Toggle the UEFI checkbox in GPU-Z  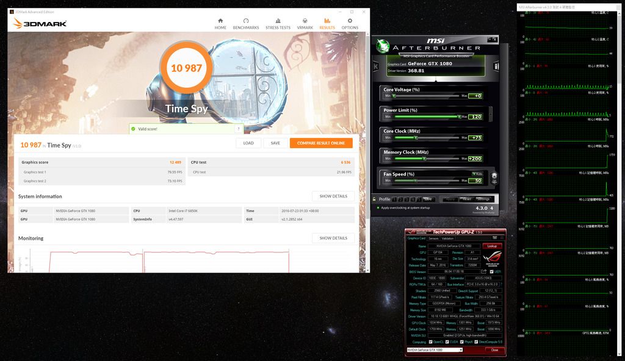491,272
